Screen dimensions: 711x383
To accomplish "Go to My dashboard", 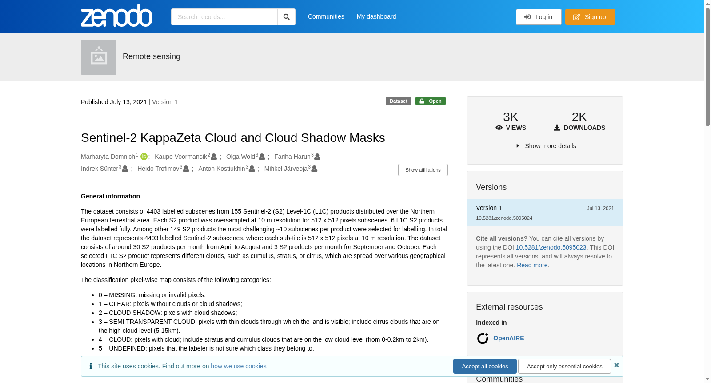I will tap(376, 16).
